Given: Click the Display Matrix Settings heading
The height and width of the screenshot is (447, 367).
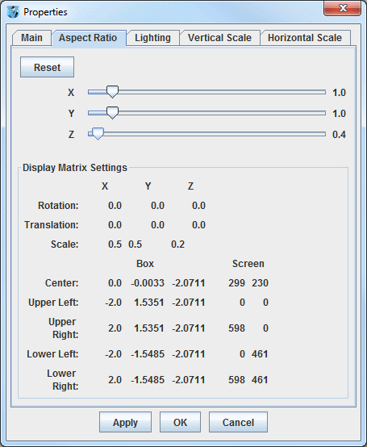Looking at the screenshot, I should coord(75,168).
